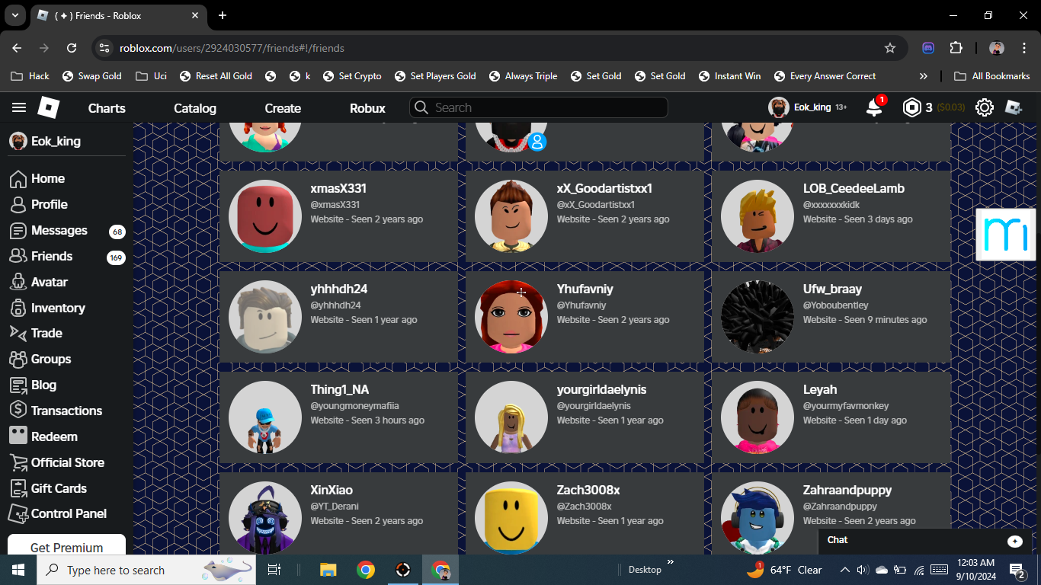Click Leyah avatar thumbnail

pyautogui.click(x=758, y=417)
